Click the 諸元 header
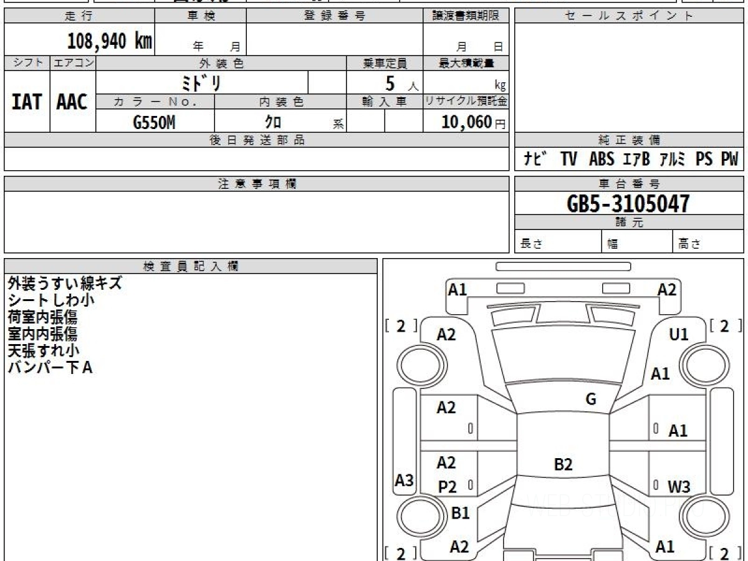 coord(629,223)
